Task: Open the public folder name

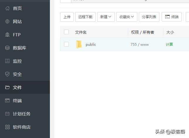Action: (91, 45)
